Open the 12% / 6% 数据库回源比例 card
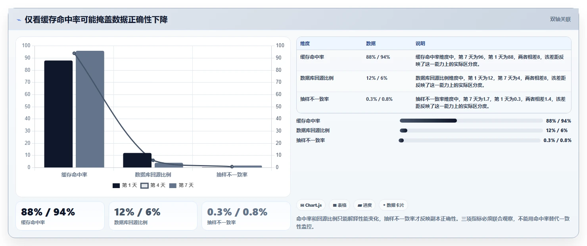Viewport: 587px width, 246px height. [153, 216]
